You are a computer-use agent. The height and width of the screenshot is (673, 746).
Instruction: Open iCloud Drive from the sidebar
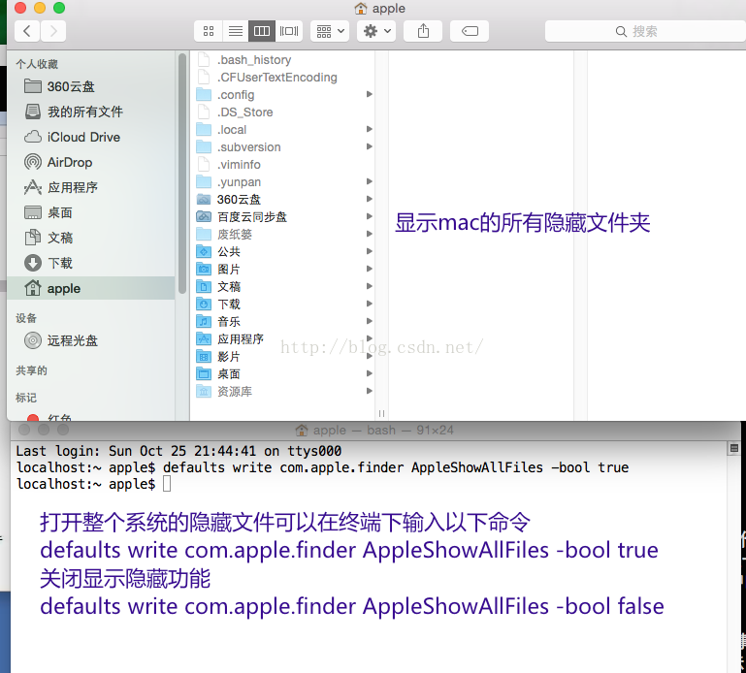click(90, 137)
